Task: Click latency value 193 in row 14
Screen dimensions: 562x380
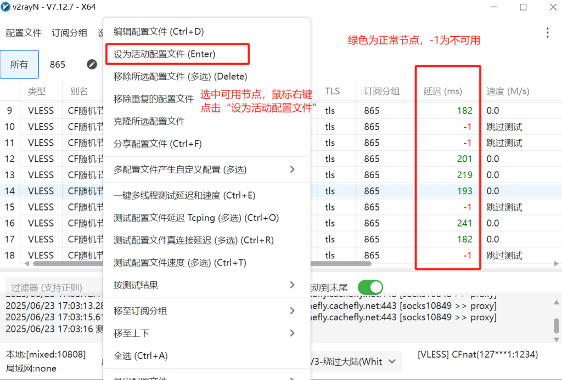Action: click(x=464, y=191)
